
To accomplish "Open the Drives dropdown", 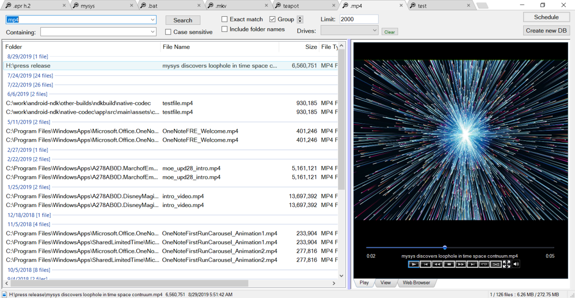I will (375, 30).
